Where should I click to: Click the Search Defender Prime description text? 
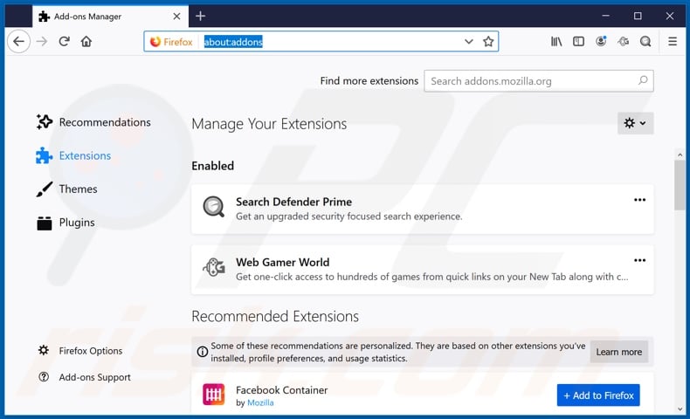click(x=349, y=216)
